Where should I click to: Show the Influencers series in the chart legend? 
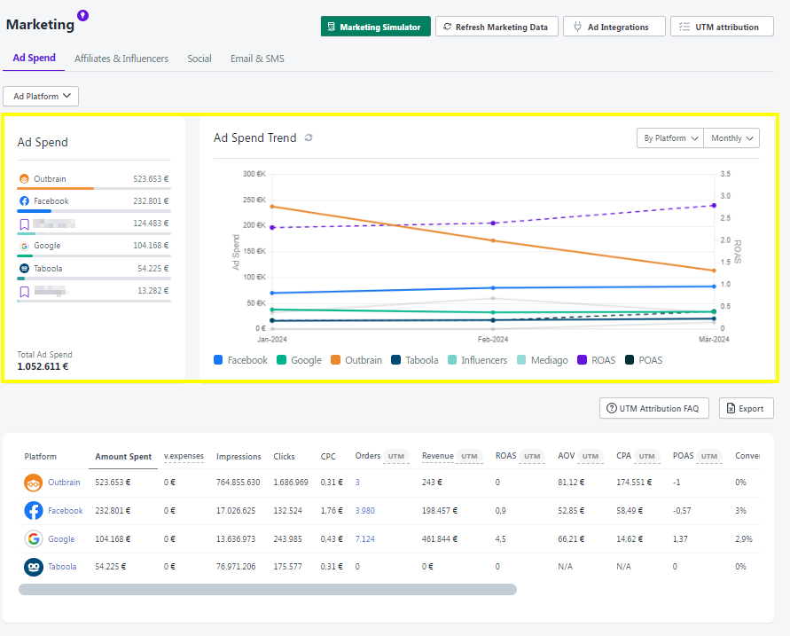477,360
